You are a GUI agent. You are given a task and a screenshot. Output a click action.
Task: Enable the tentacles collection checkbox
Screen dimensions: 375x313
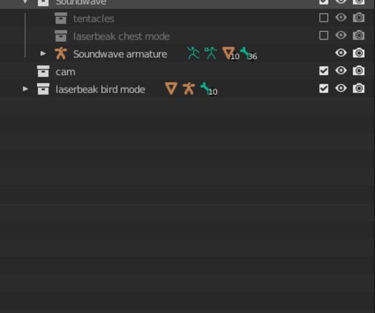pyautogui.click(x=324, y=18)
